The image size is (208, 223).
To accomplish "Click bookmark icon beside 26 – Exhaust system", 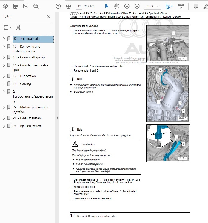I will 9,118.
